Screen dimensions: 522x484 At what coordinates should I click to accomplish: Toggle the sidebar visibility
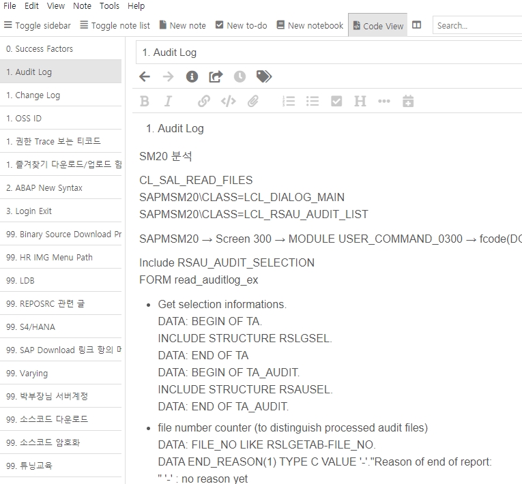38,25
